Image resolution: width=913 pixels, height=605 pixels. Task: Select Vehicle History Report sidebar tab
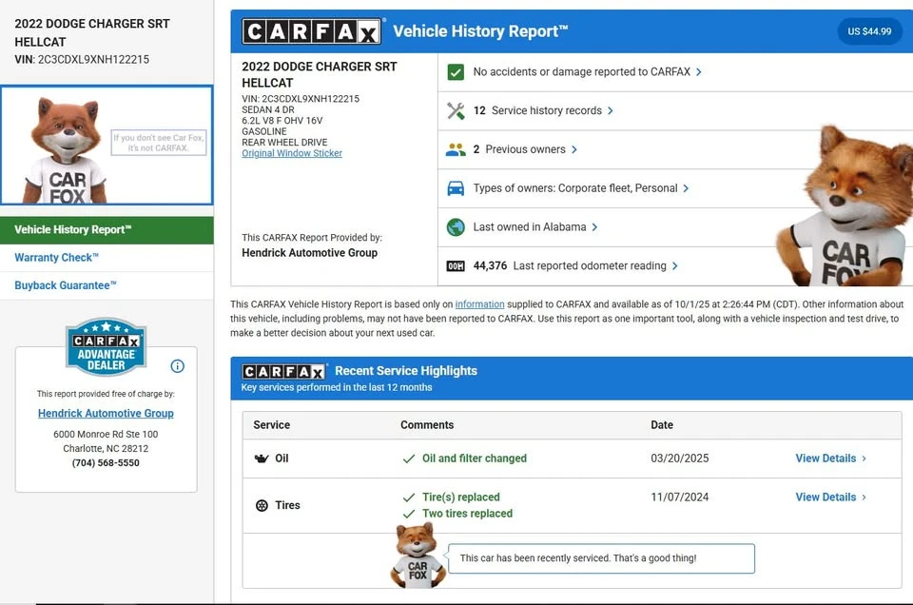[x=107, y=230]
